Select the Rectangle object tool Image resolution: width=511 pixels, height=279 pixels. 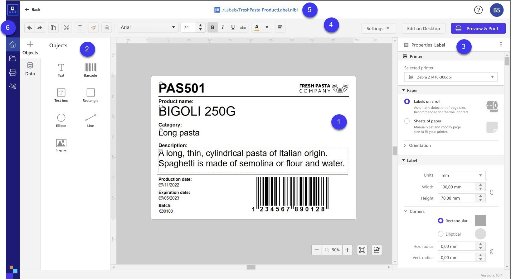coord(90,95)
